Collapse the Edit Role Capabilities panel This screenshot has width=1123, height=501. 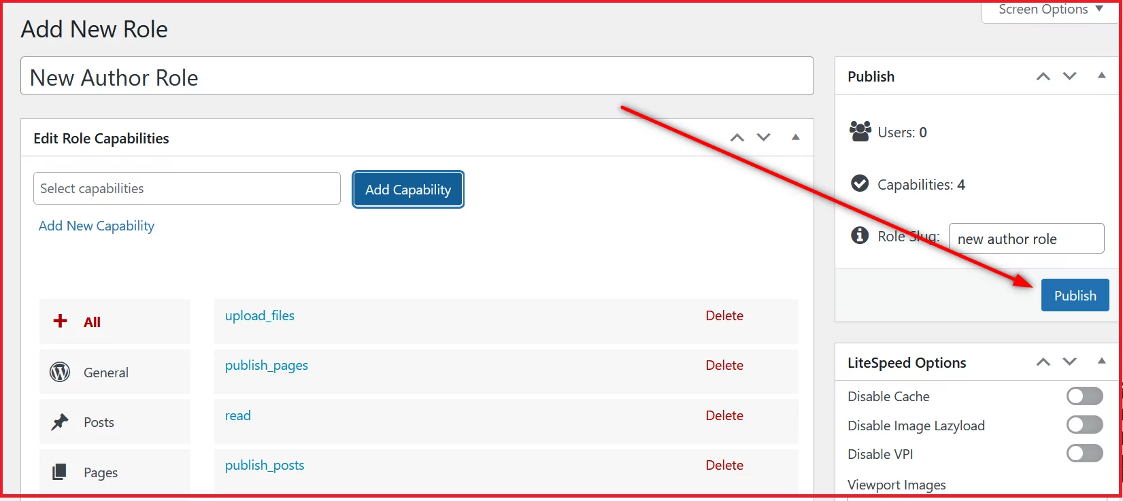point(795,137)
